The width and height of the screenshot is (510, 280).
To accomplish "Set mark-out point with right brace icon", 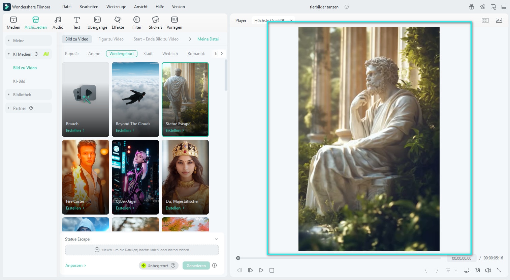I will click(x=437, y=270).
